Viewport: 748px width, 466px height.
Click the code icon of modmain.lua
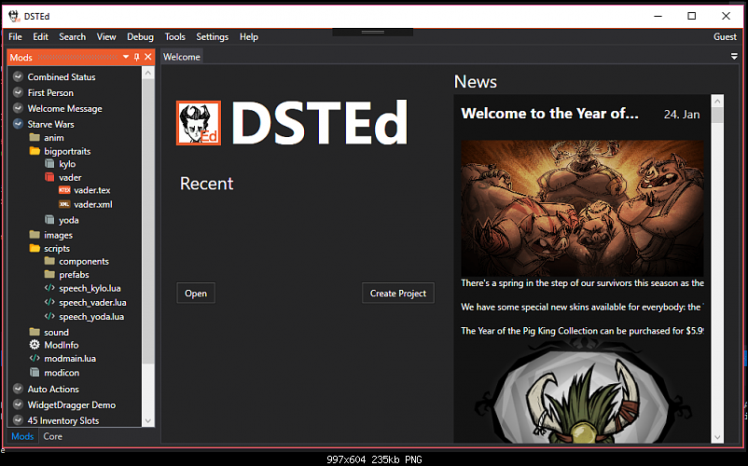tap(35, 358)
